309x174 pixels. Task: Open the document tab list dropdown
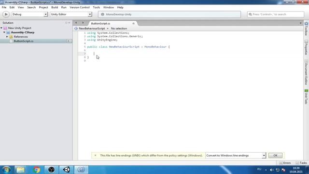pyautogui.click(x=300, y=23)
